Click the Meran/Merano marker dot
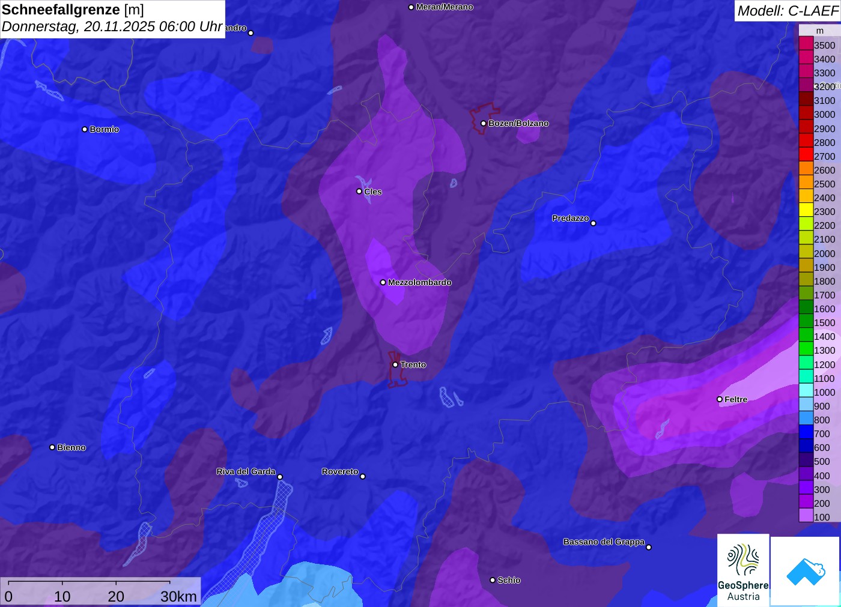This screenshot has width=841, height=607. (411, 7)
